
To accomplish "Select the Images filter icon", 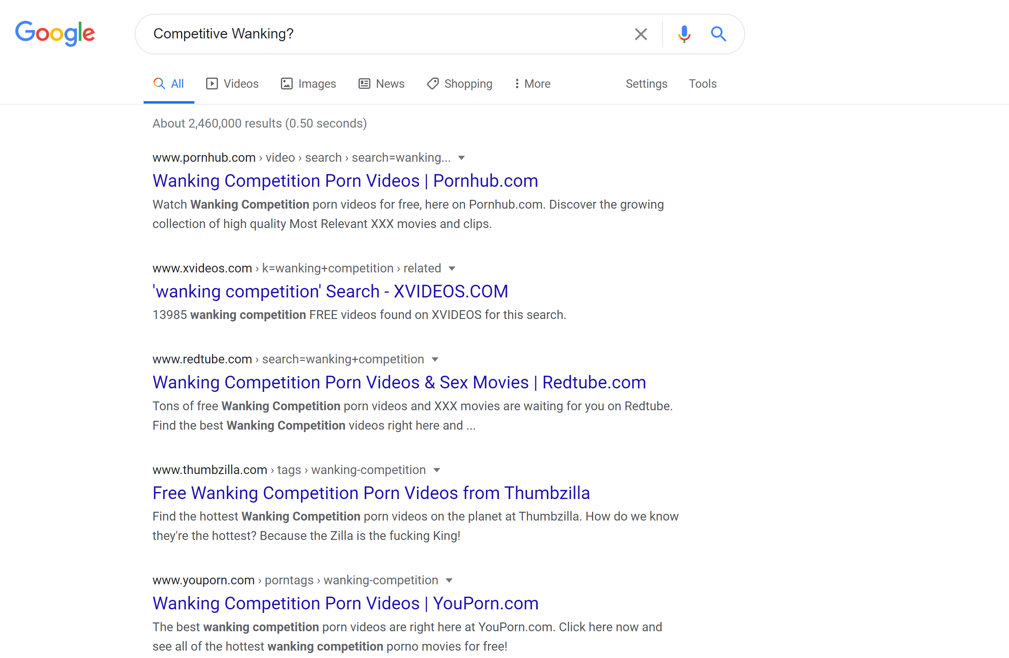I will (x=286, y=84).
